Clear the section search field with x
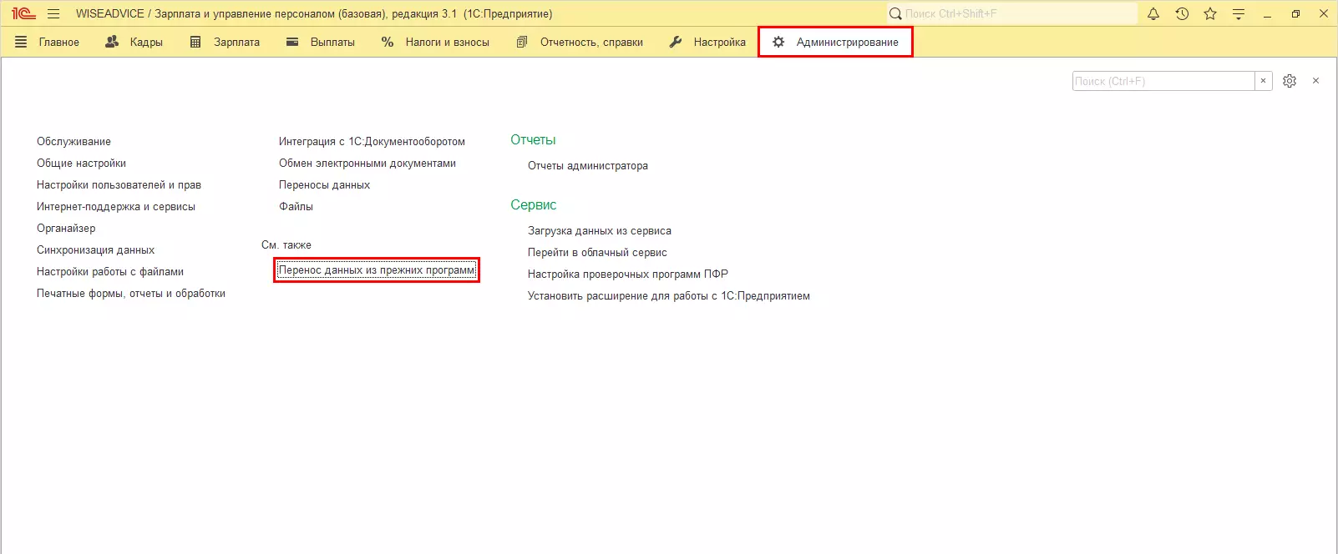The image size is (1338, 554). coord(1264,81)
